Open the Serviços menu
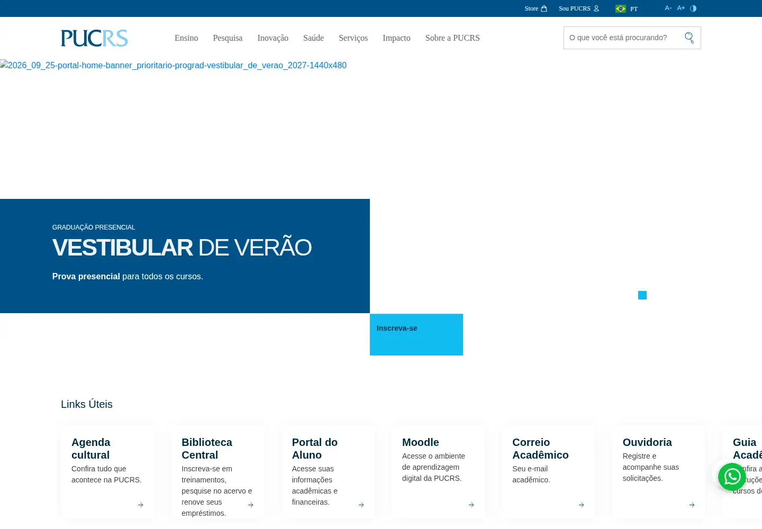This screenshot has width=762, height=529. coord(353,38)
